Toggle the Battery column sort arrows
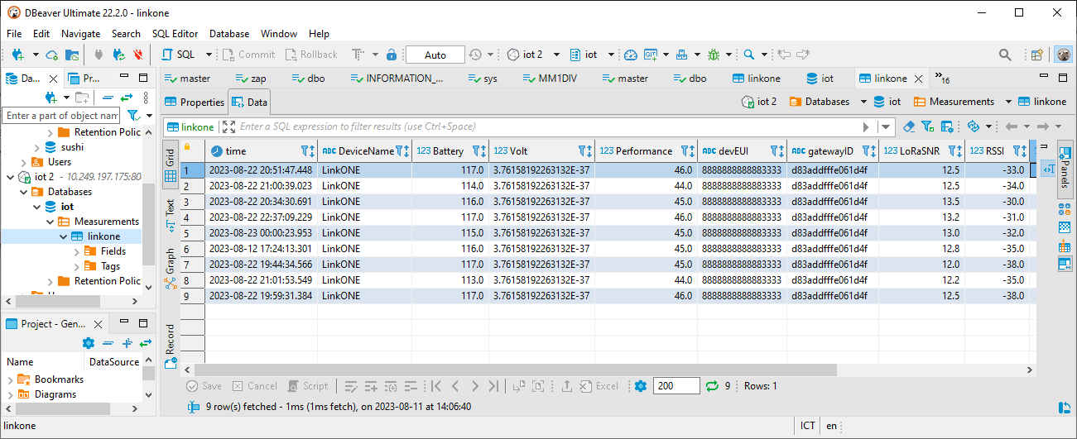Viewport: 1077px width, 439px height. [483, 151]
